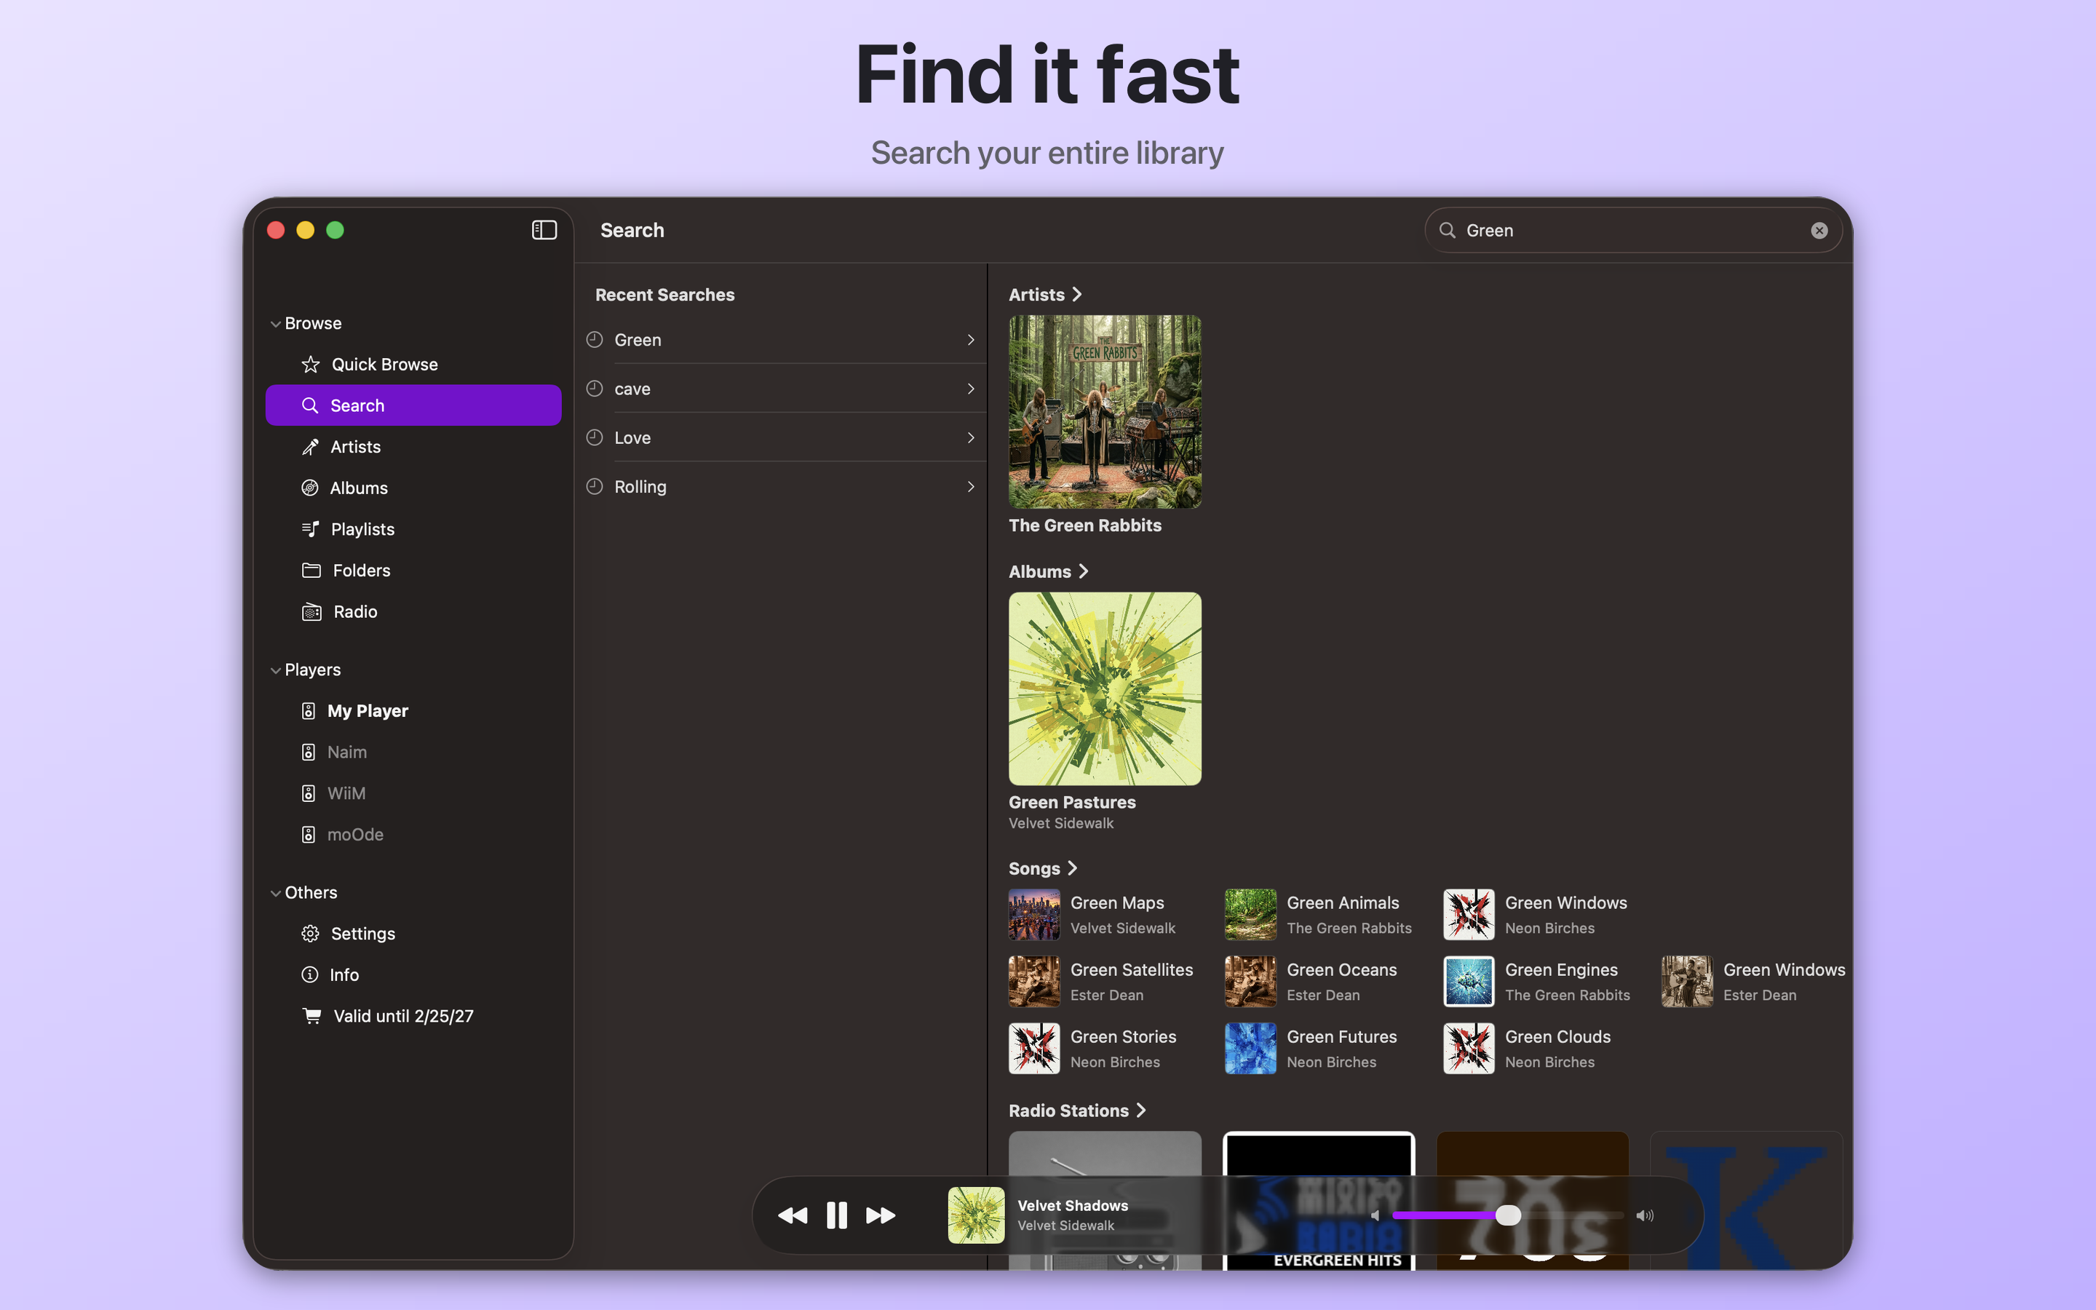Screen dimensions: 2096x1310
Task: Adjust the purple volume slider knob
Action: [x=1508, y=1215]
